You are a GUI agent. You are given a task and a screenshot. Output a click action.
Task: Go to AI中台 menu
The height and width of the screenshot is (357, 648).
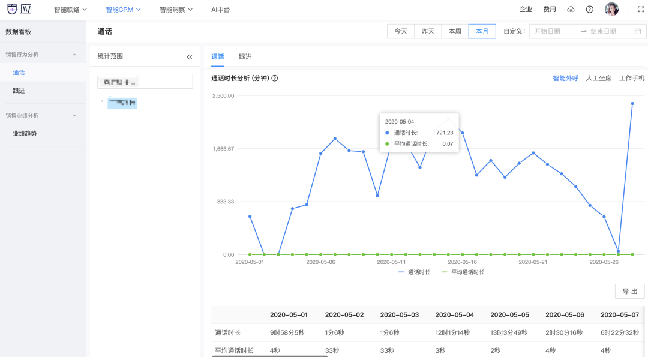[220, 10]
